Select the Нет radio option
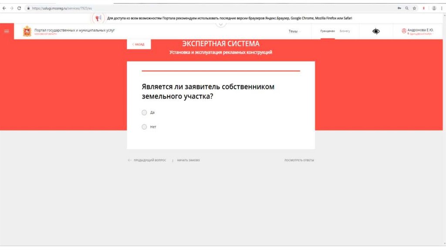This screenshot has width=446, height=250. click(x=144, y=127)
